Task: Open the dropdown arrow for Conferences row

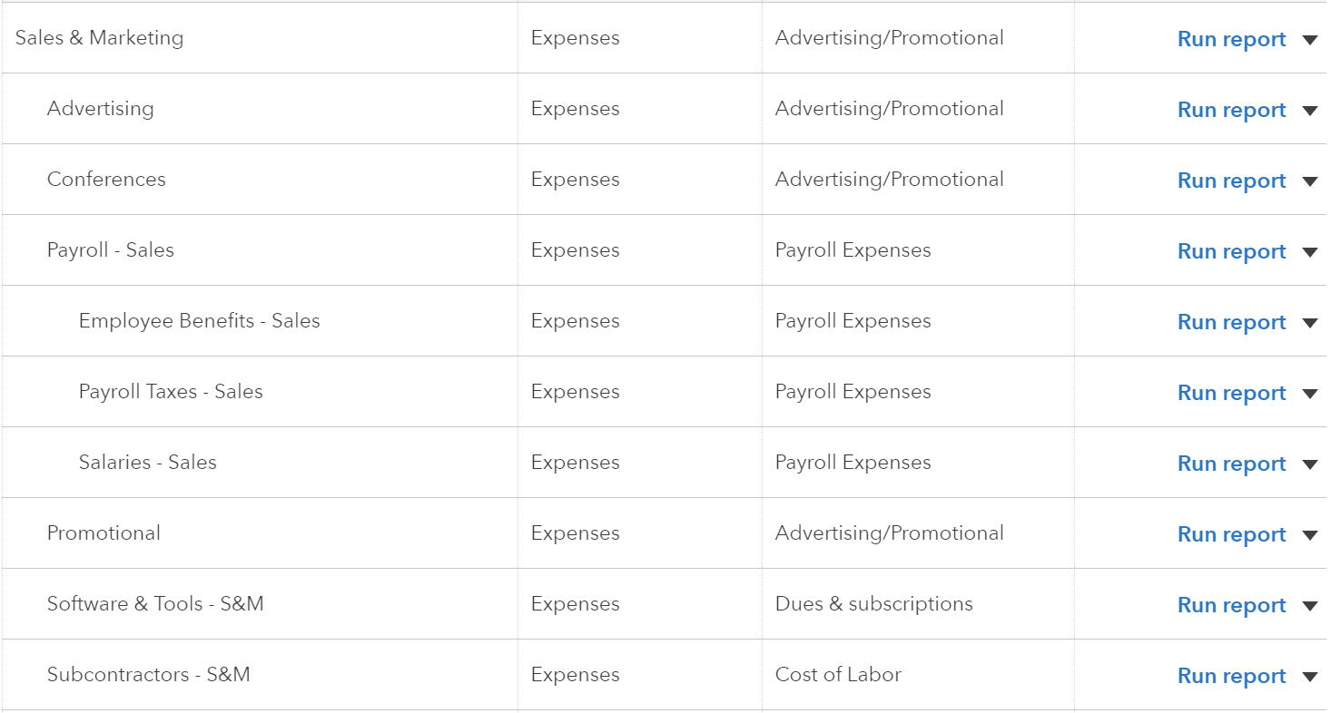Action: click(x=1310, y=181)
